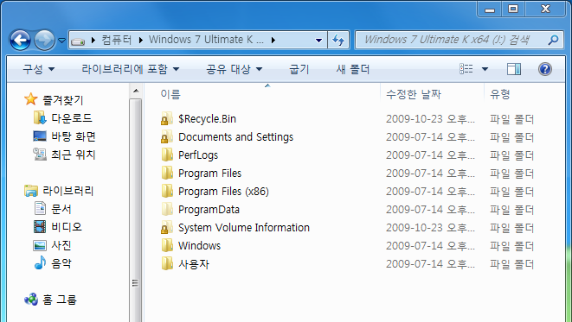Maximize the Explorer window
This screenshot has width=572, height=322.
click(x=513, y=9)
